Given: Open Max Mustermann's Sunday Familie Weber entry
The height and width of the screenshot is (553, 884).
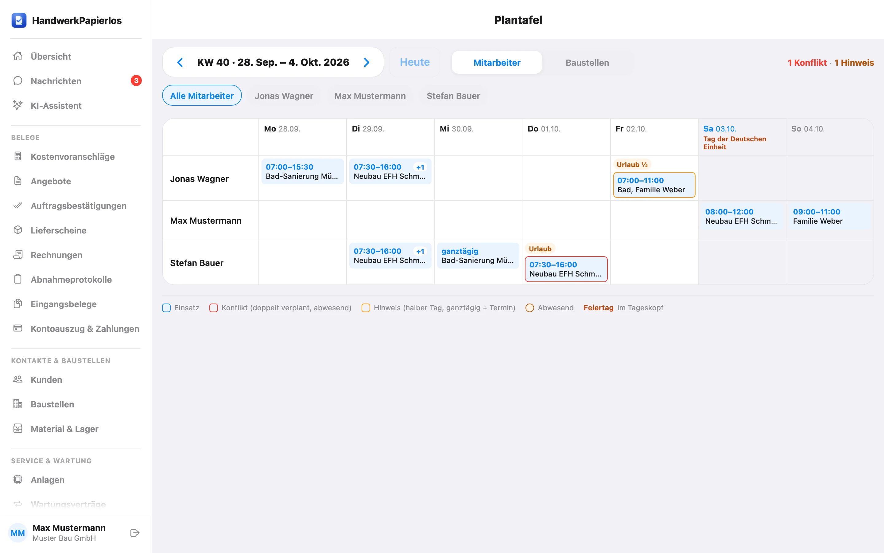Looking at the screenshot, I should click(x=830, y=216).
